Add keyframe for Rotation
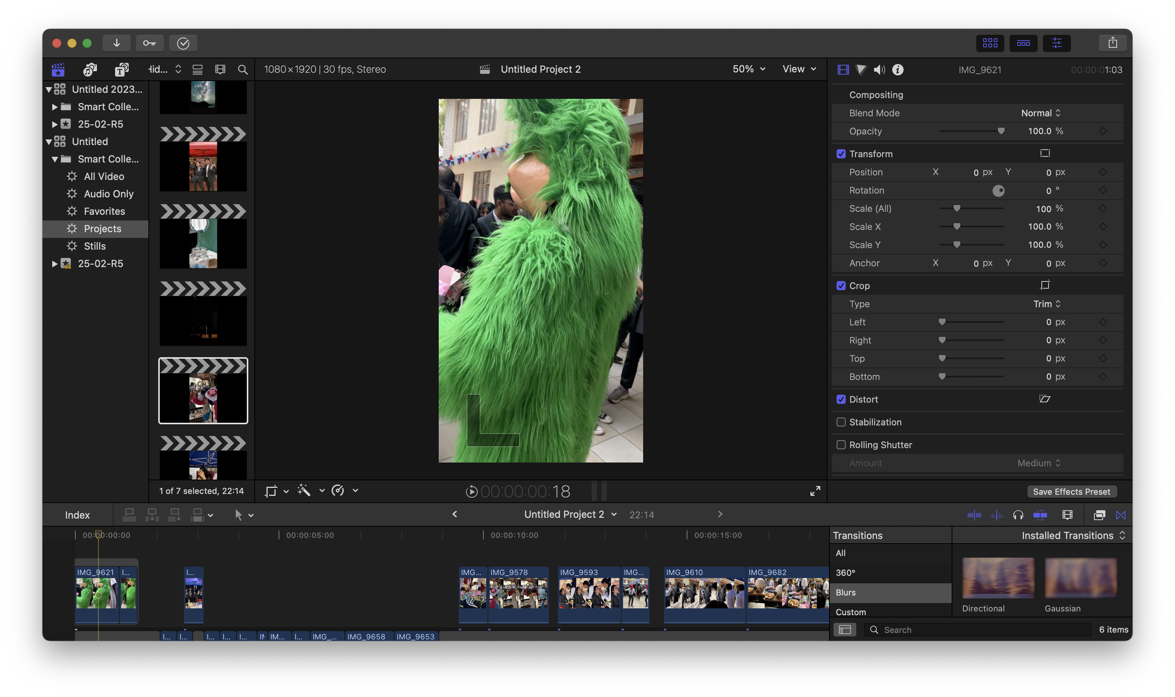This screenshot has height=697, width=1175. point(1103,190)
